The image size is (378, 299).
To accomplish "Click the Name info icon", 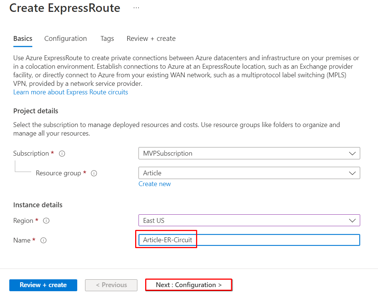I will tap(43, 240).
